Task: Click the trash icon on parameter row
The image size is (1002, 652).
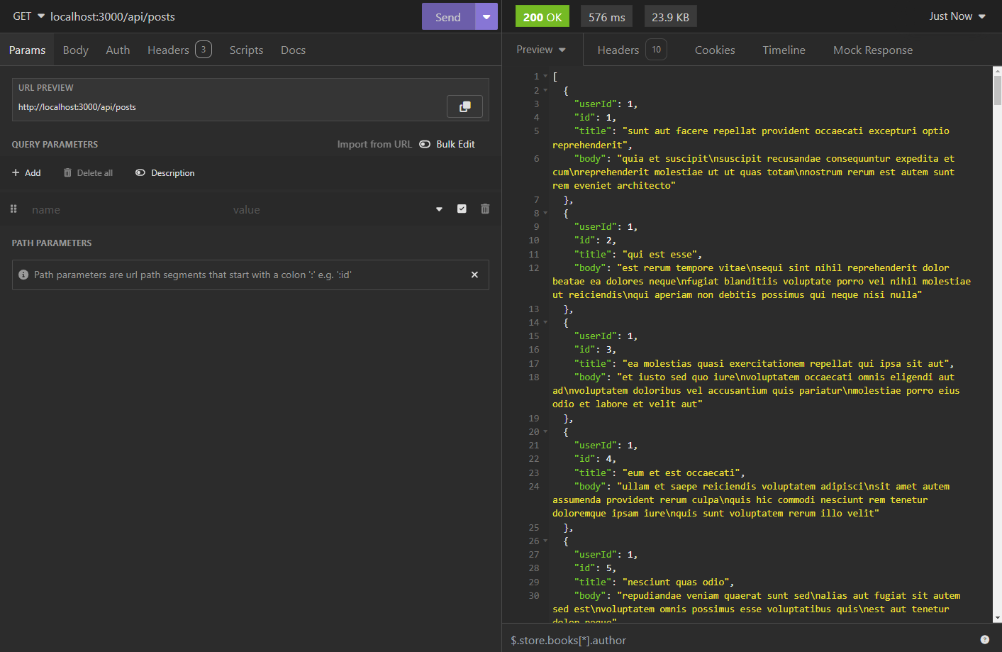Action: coord(485,209)
